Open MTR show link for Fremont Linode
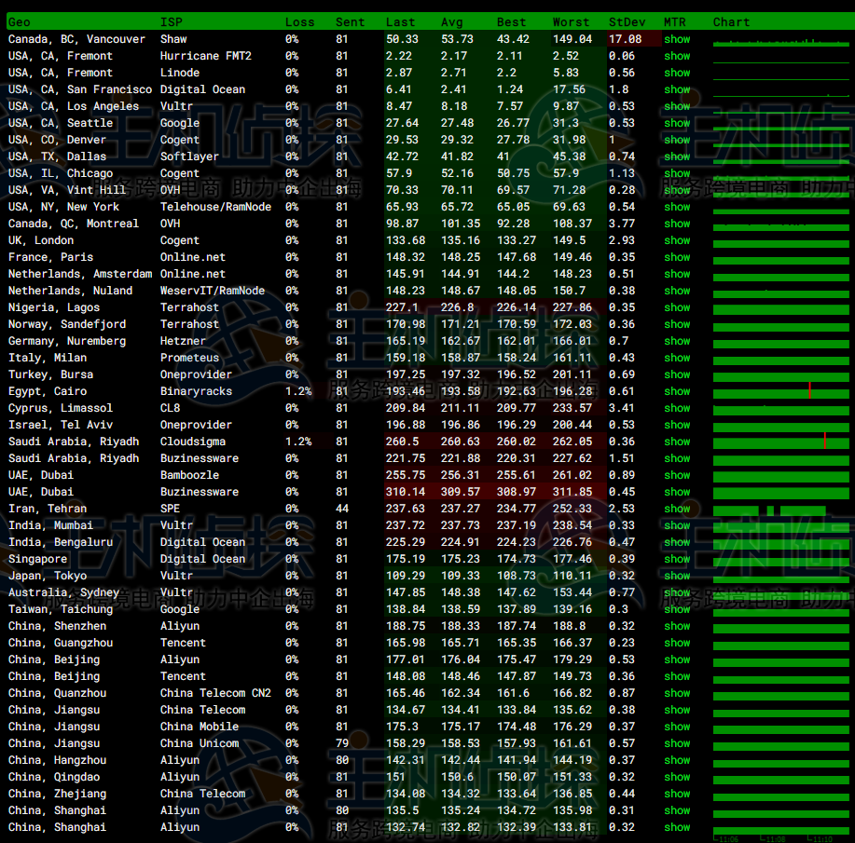855x843 pixels. (x=677, y=73)
